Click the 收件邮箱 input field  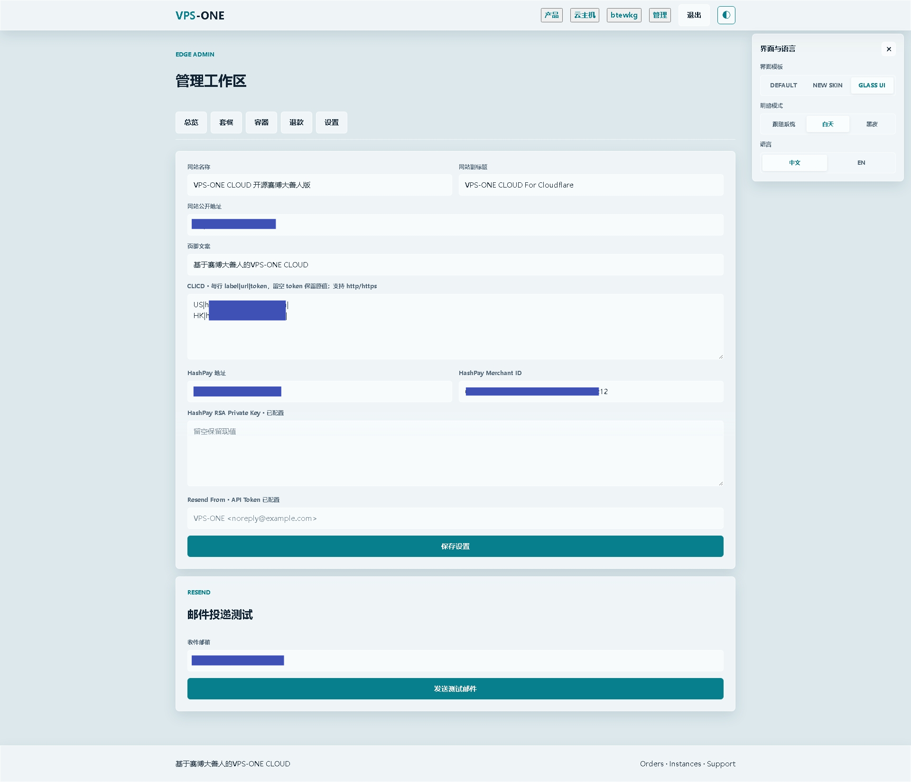pyautogui.click(x=455, y=660)
